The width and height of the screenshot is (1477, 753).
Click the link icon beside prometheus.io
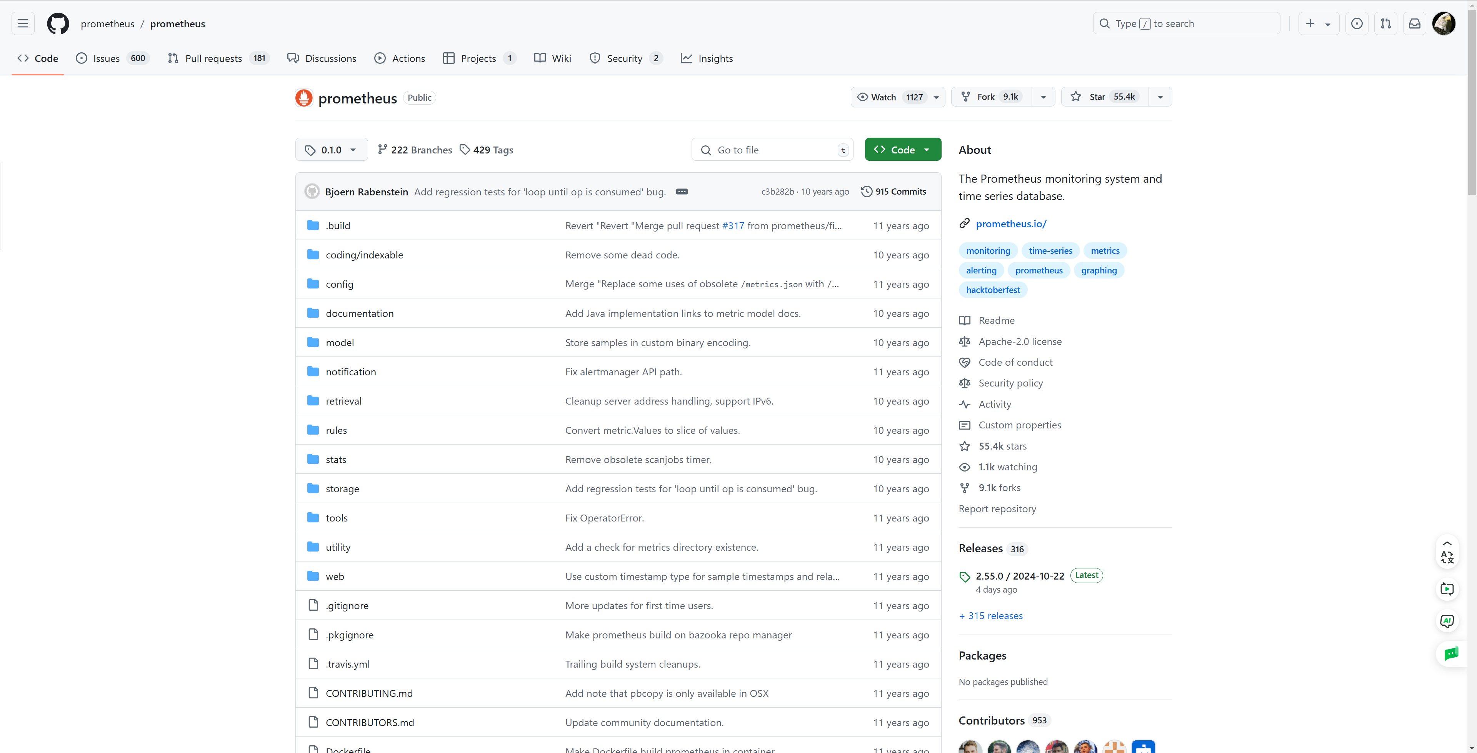(964, 224)
